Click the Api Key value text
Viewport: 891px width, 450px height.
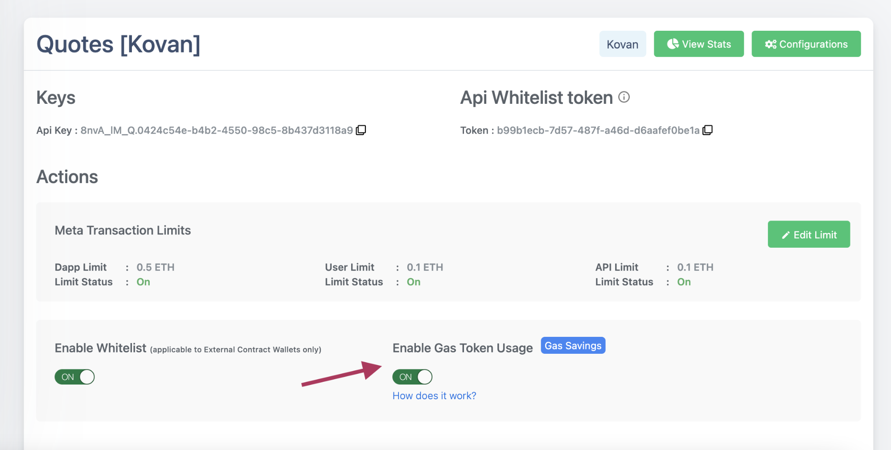click(x=217, y=131)
